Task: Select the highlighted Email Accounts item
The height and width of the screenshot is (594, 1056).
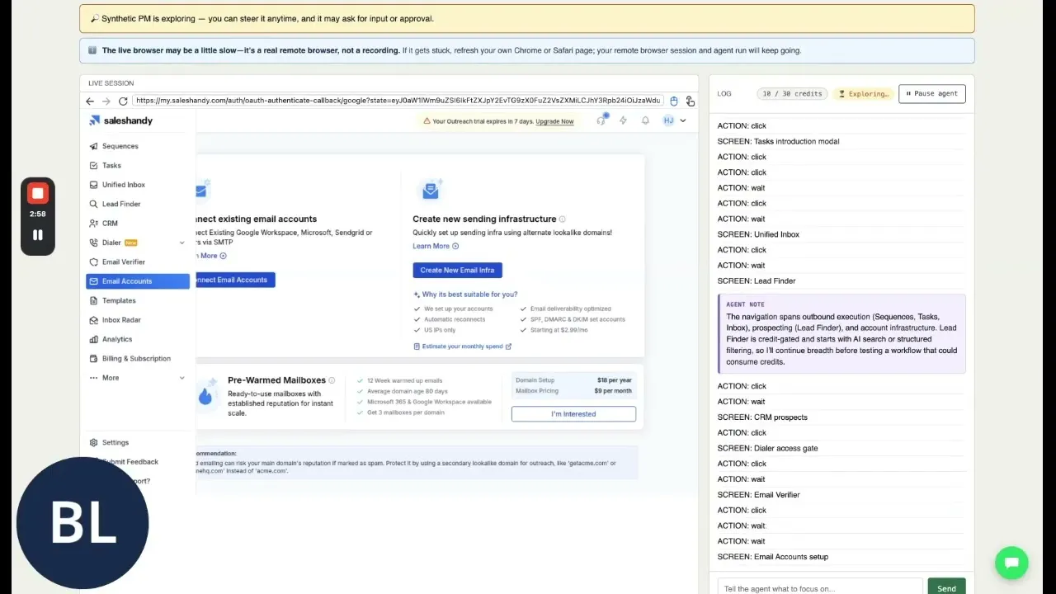Action: tap(138, 281)
